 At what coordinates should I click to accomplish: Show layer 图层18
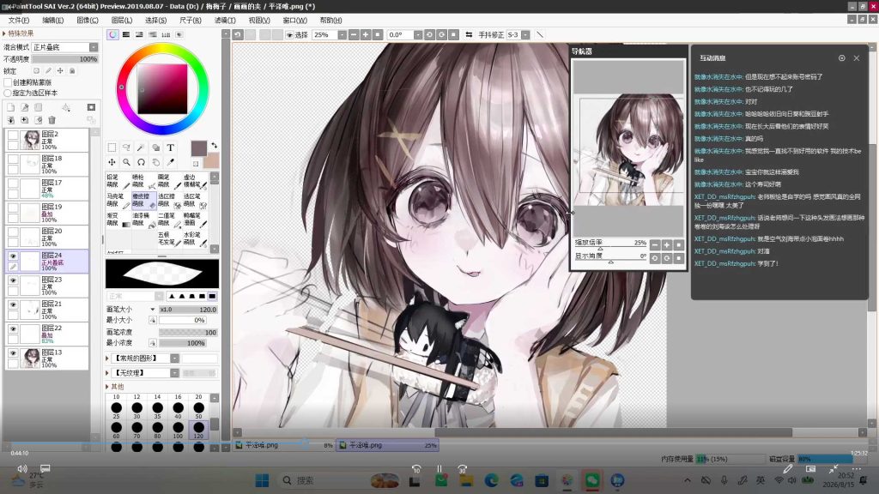click(x=13, y=159)
